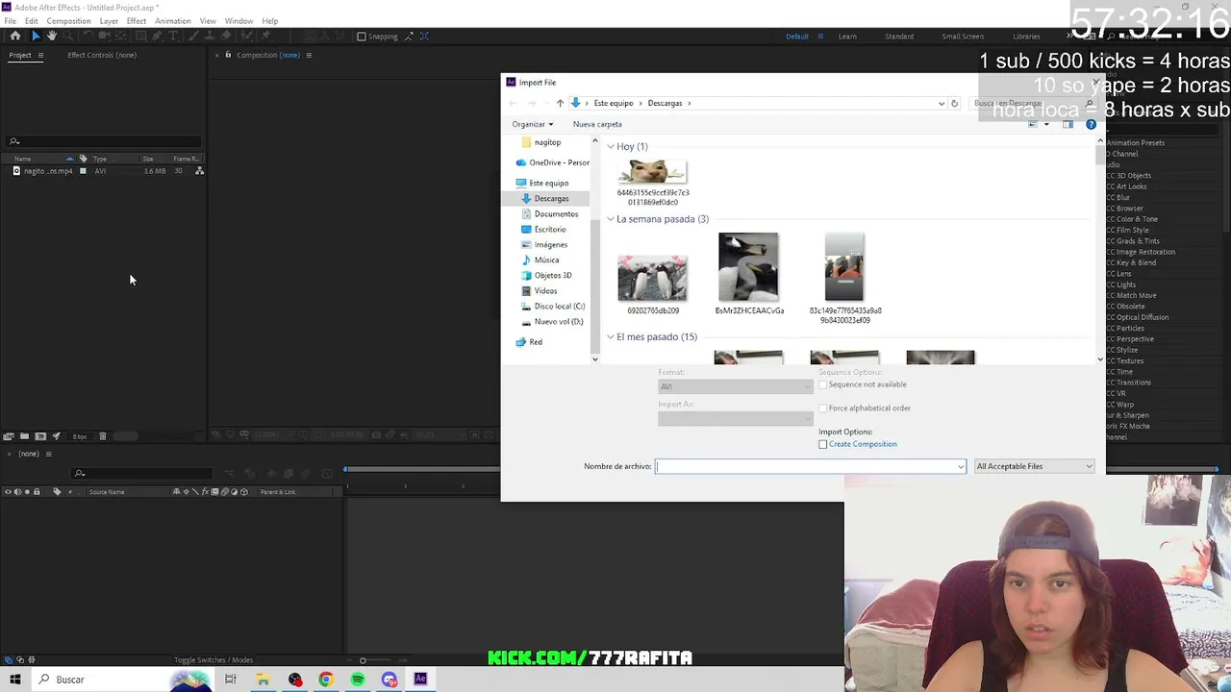This screenshot has width=1231, height=692.
Task: Click the Home icon in After Effects toolbar
Action: coord(14,37)
